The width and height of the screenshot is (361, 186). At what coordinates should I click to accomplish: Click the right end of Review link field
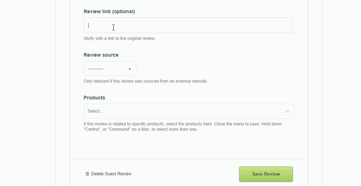click(282, 25)
